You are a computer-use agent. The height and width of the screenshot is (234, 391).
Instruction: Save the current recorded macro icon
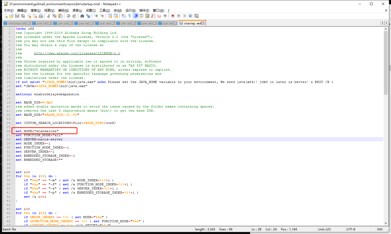[196, 16]
